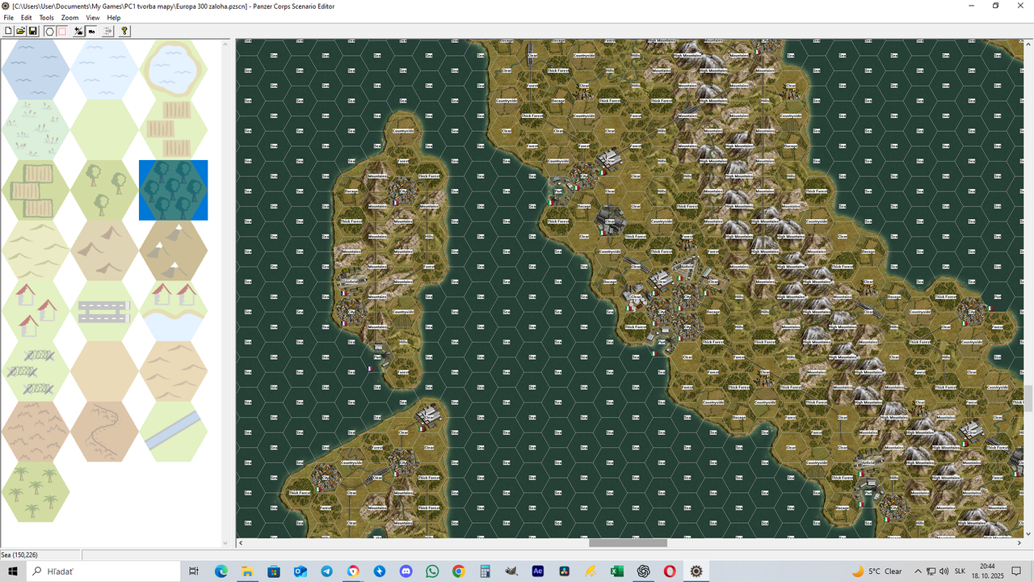Open the File menu
The width and height of the screenshot is (1034, 582).
9,18
